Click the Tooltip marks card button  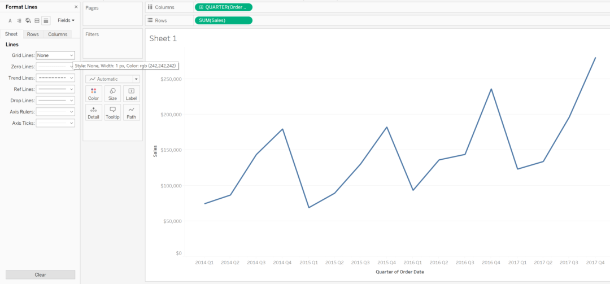112,112
